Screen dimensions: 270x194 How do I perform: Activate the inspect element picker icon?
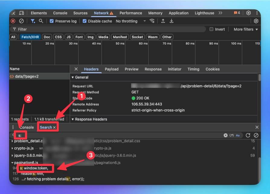coord(13,13)
